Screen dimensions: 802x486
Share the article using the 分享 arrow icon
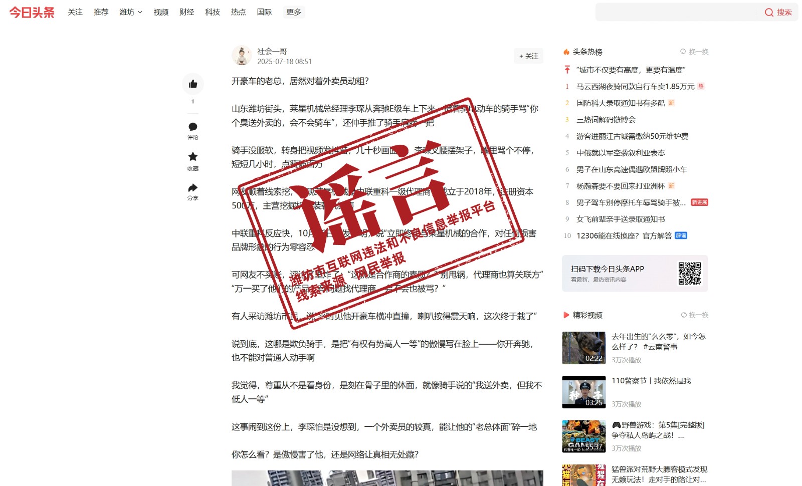193,188
